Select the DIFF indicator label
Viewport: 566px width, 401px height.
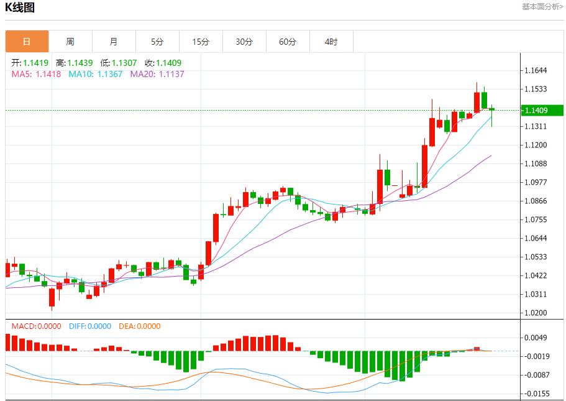[90, 326]
